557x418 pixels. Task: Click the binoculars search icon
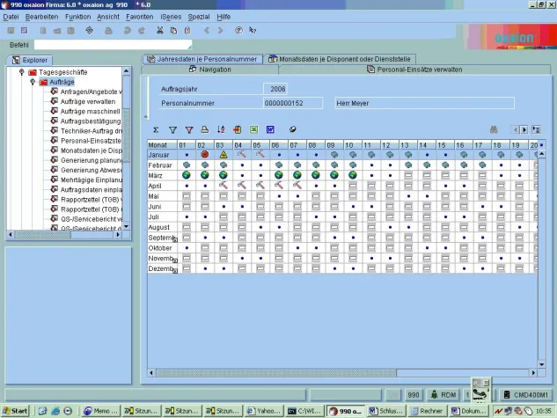click(x=495, y=129)
